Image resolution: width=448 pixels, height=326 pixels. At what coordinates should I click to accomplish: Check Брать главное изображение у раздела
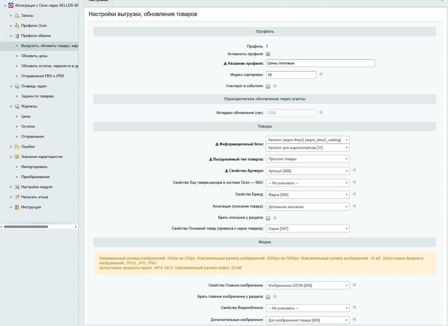click(268, 297)
